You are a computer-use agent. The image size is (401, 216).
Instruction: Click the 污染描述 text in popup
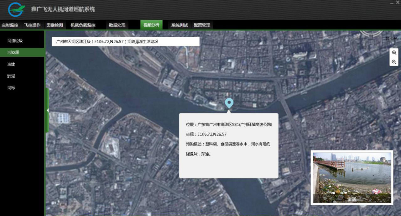click(228, 149)
